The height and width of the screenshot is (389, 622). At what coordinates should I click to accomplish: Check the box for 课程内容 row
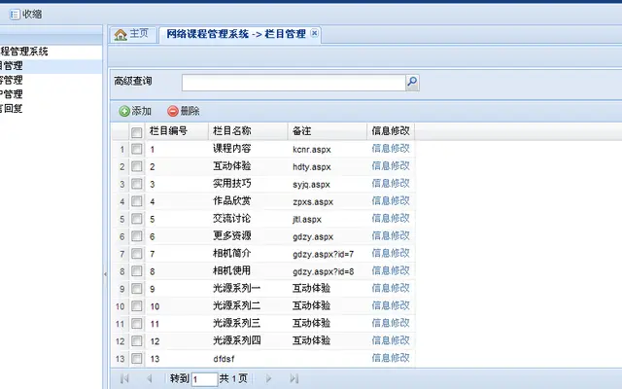click(136, 149)
